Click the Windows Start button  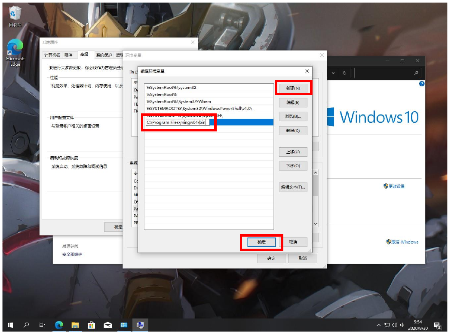click(10, 325)
